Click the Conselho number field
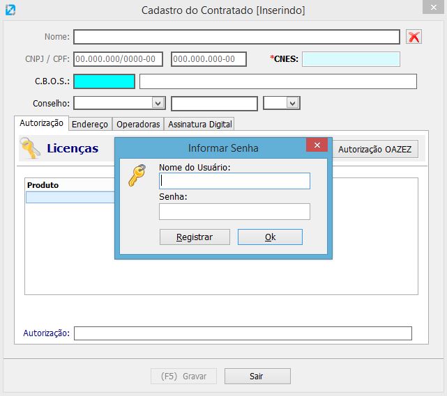The image size is (447, 396). pos(214,104)
